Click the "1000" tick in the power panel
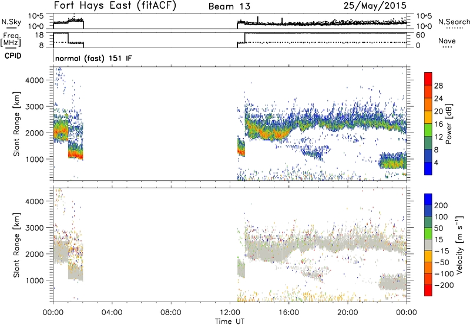470x325 pixels. pos(34,159)
